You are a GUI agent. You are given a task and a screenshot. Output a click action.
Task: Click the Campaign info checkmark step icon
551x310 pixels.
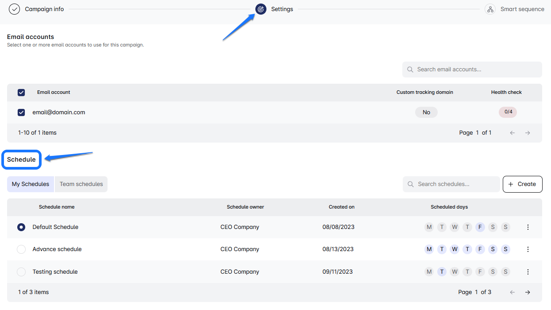click(15, 9)
